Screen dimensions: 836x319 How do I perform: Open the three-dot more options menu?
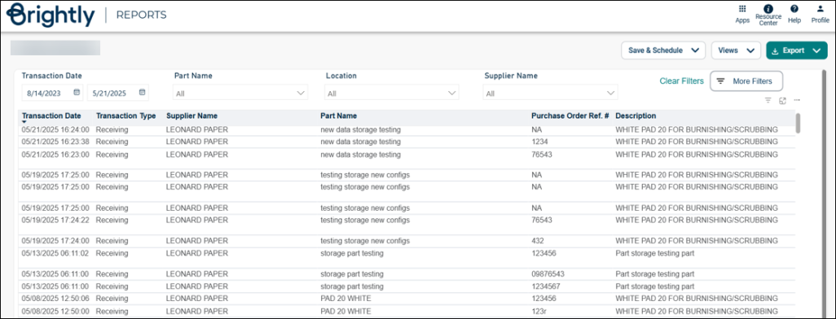click(x=797, y=100)
